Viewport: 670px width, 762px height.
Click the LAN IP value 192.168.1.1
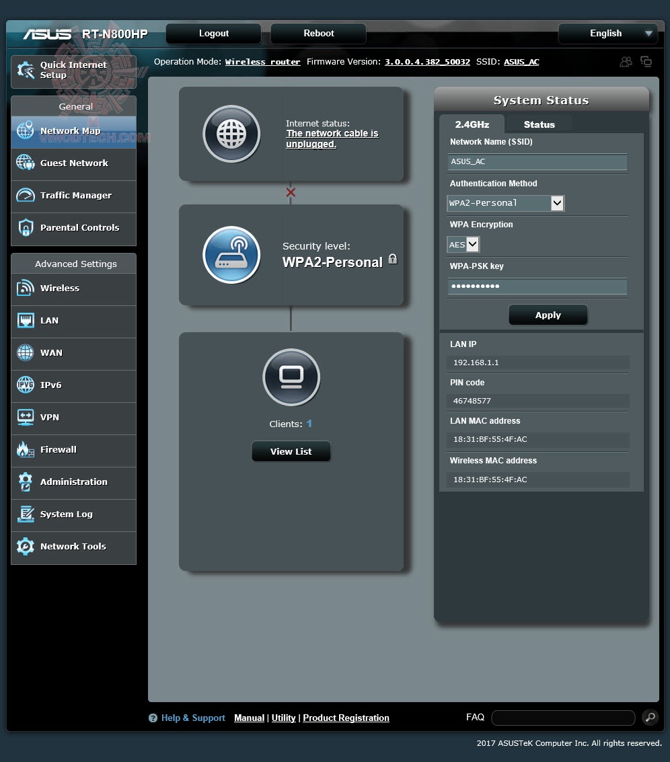point(476,363)
